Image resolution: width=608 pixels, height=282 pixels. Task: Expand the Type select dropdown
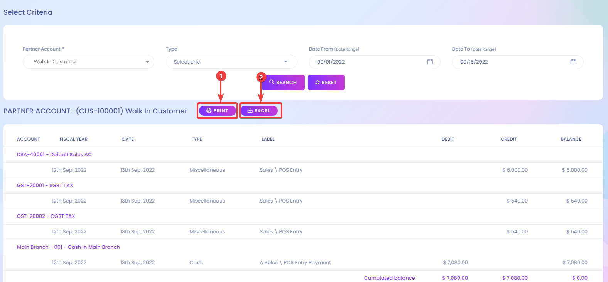click(x=231, y=62)
